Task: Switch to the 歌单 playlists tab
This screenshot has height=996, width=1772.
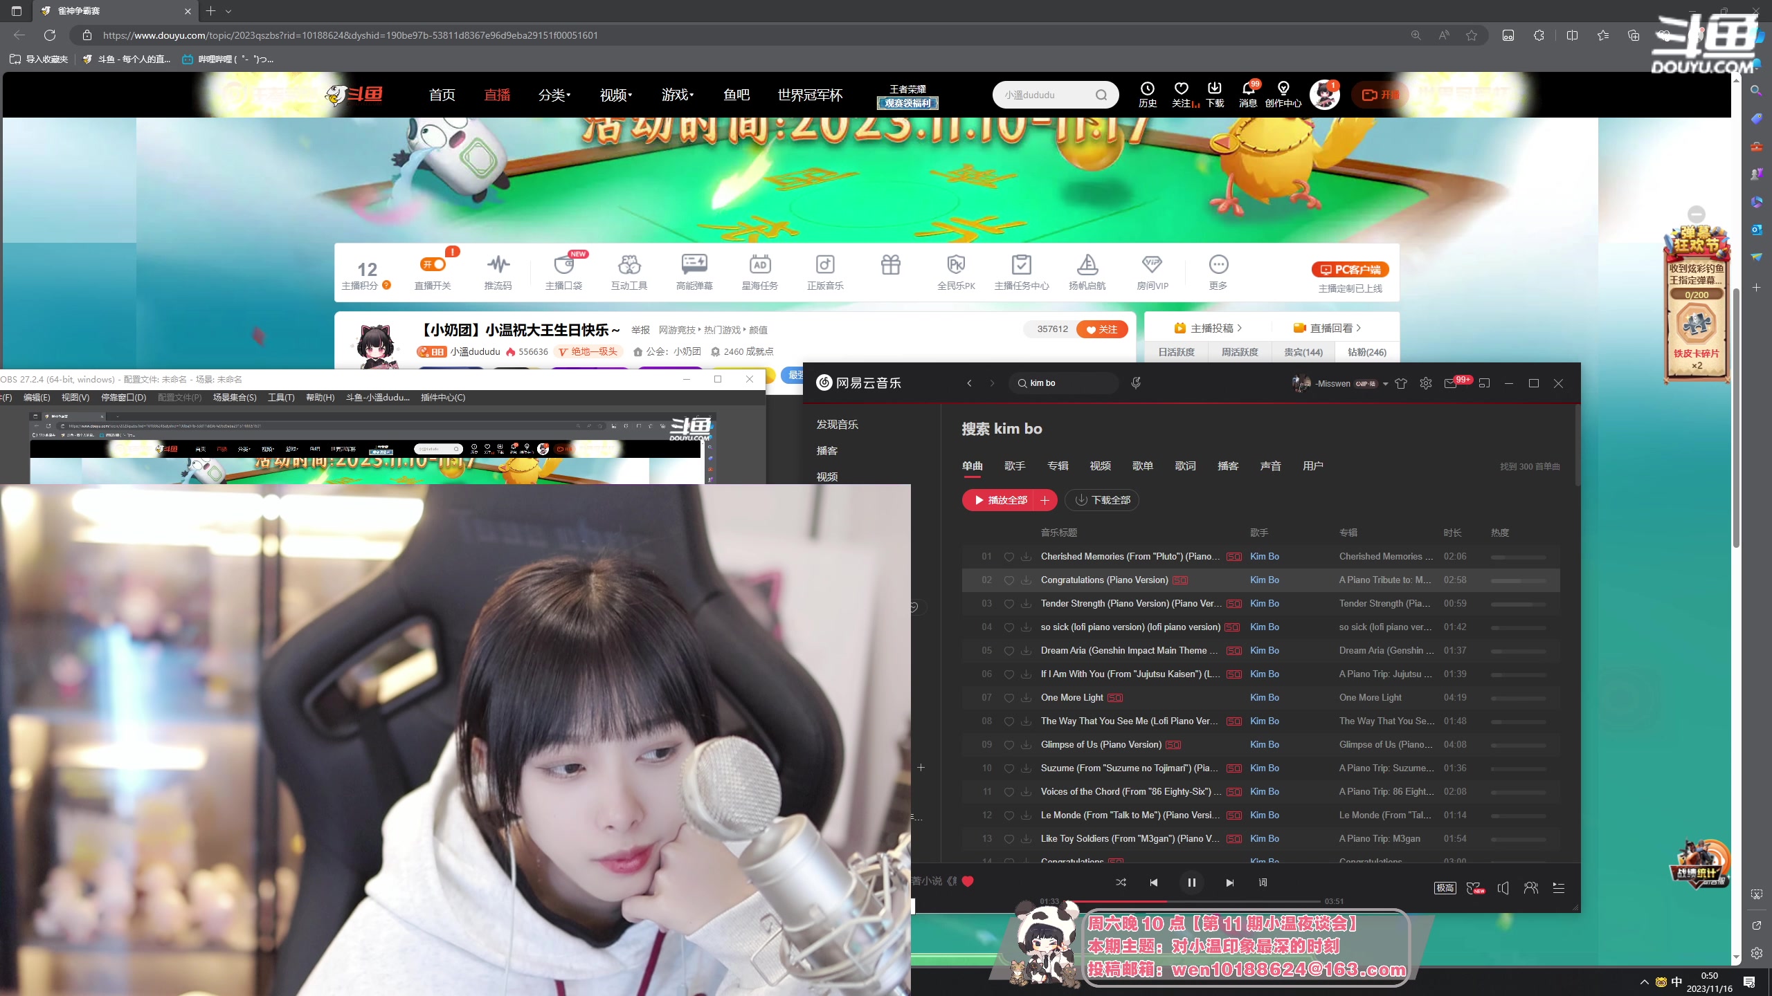Action: pyautogui.click(x=1143, y=466)
